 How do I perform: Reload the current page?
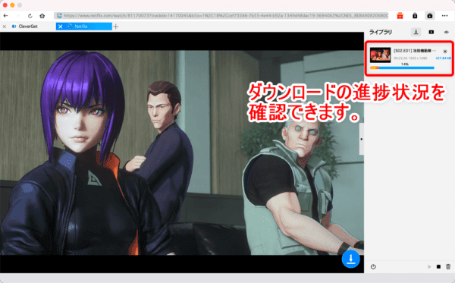[x=30, y=16]
